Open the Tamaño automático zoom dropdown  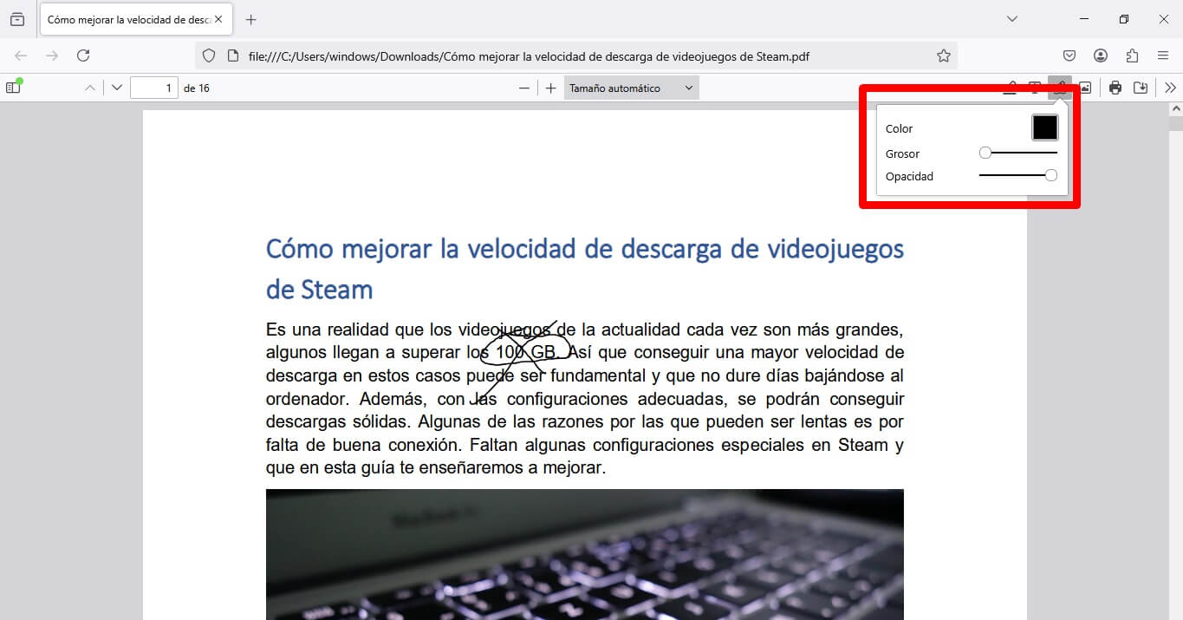click(x=631, y=88)
